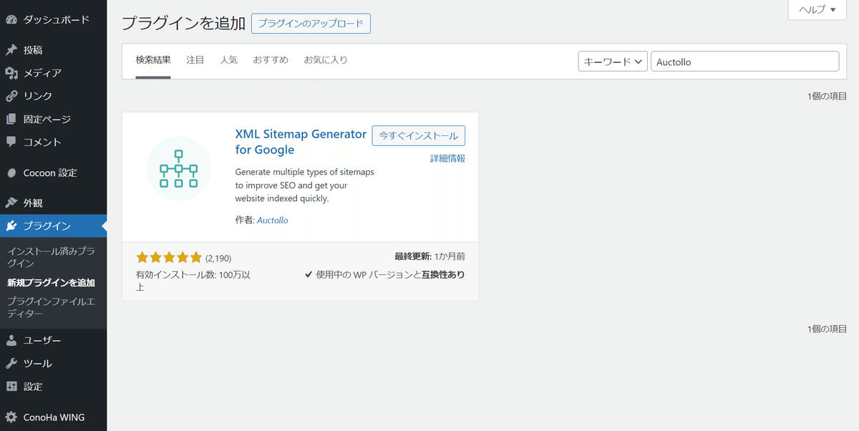Click the circle icon beside Cocoon 設定
Viewport: 859px width, 431px height.
pos(11,173)
